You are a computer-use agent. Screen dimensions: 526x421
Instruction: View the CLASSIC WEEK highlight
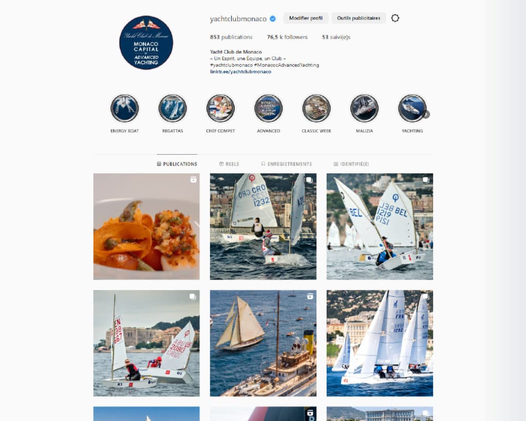click(316, 108)
